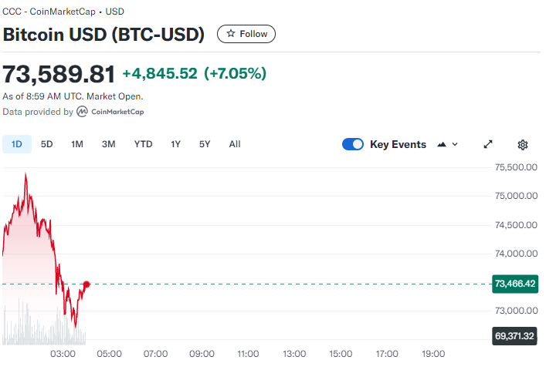View the 5Y price history
Screen dimensions: 546x370
tap(205, 144)
